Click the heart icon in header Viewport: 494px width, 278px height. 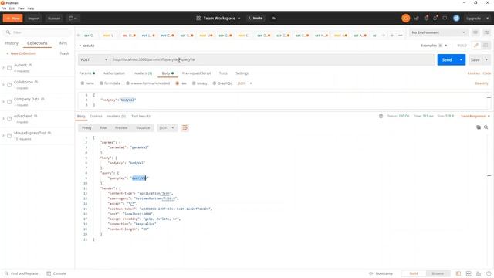click(445, 19)
